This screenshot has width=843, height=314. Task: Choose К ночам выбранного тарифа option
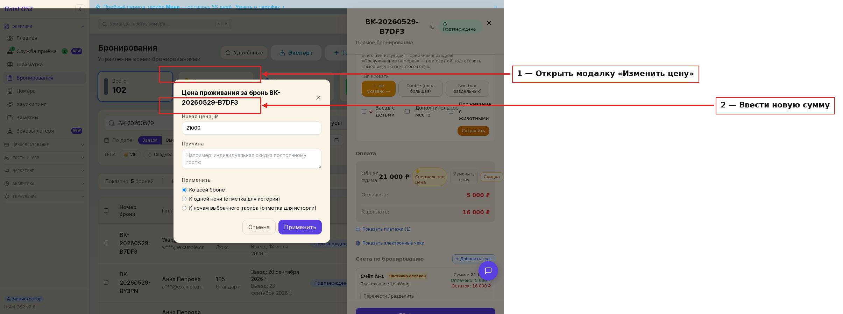tap(184, 208)
